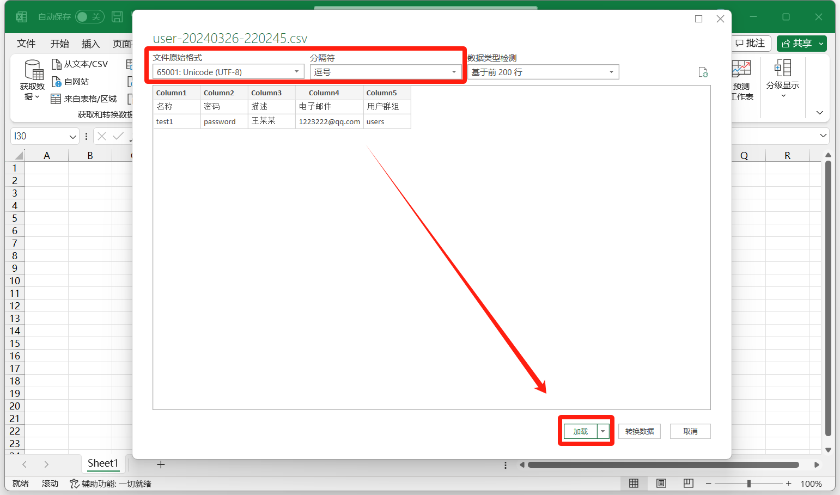
Task: Click the refresh preview icon in dialog
Action: (x=703, y=72)
